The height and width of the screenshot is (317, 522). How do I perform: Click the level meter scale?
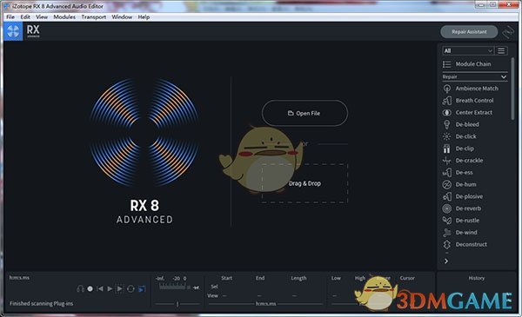173,287
